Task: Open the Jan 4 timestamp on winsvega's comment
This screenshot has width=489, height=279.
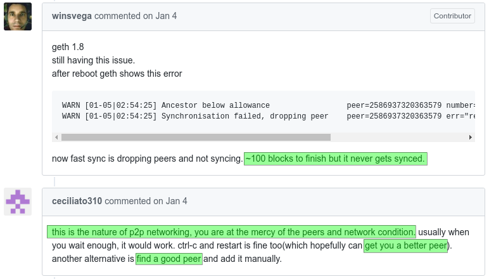Action: point(166,16)
